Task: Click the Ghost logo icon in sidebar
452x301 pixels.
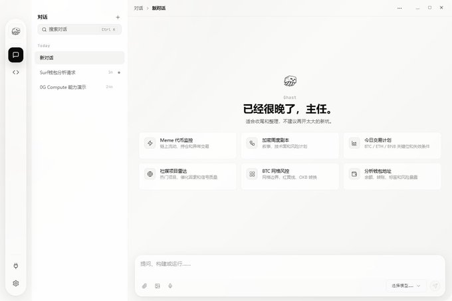Action: pyautogui.click(x=16, y=31)
